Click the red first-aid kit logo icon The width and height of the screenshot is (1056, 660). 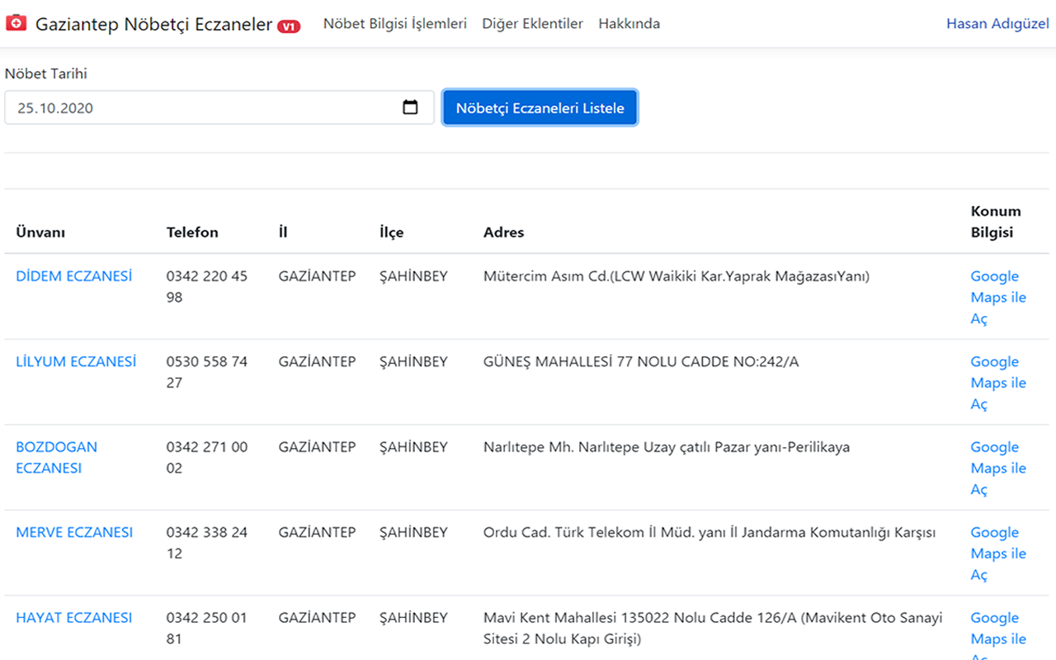pyautogui.click(x=16, y=24)
